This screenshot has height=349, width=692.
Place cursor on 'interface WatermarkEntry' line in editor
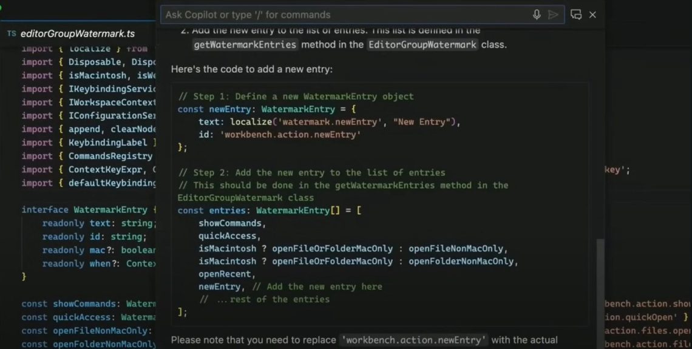pyautogui.click(x=85, y=209)
